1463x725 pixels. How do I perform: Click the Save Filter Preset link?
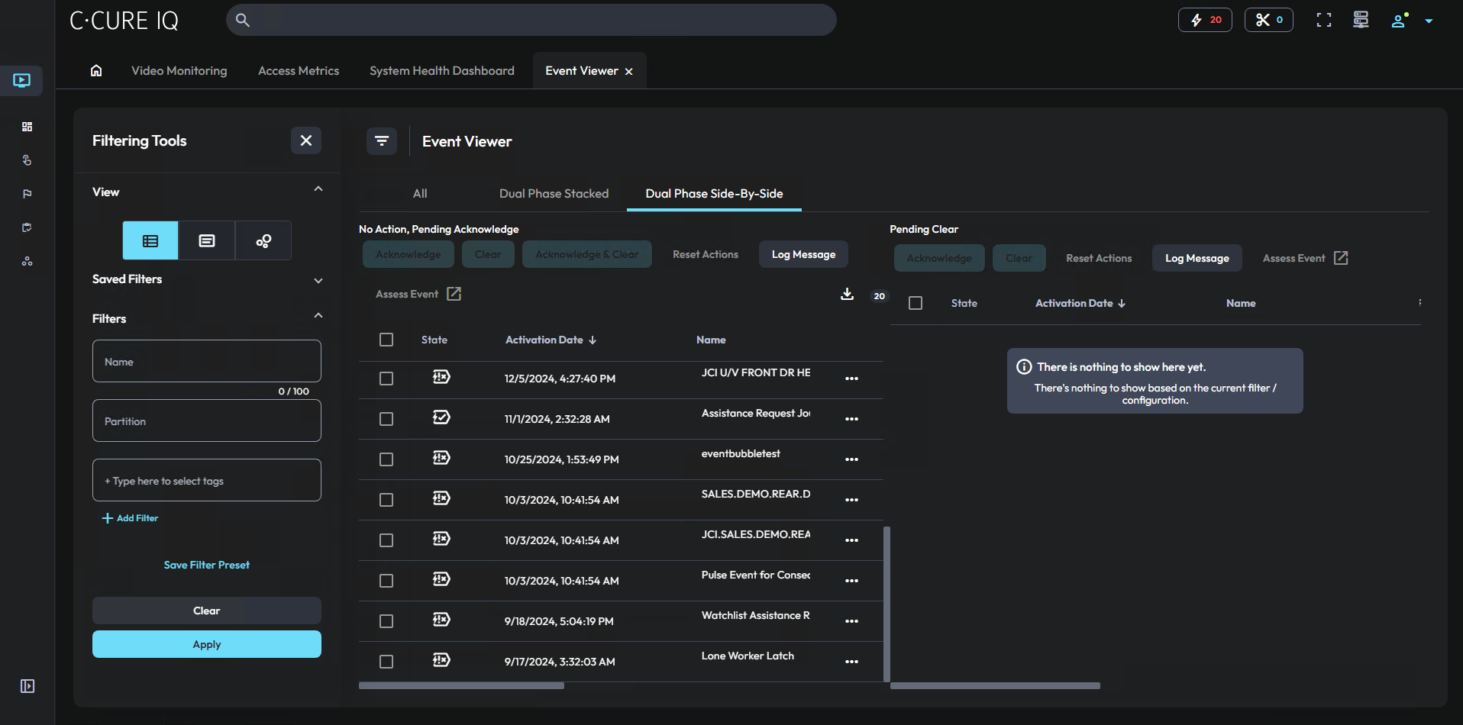click(206, 564)
